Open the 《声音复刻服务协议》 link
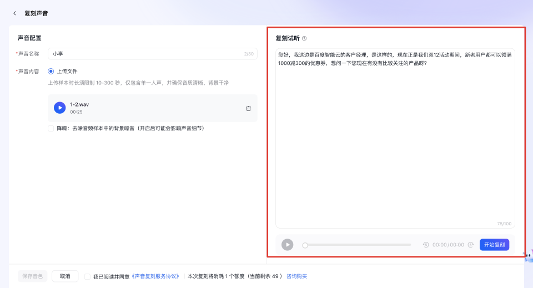 (155, 276)
